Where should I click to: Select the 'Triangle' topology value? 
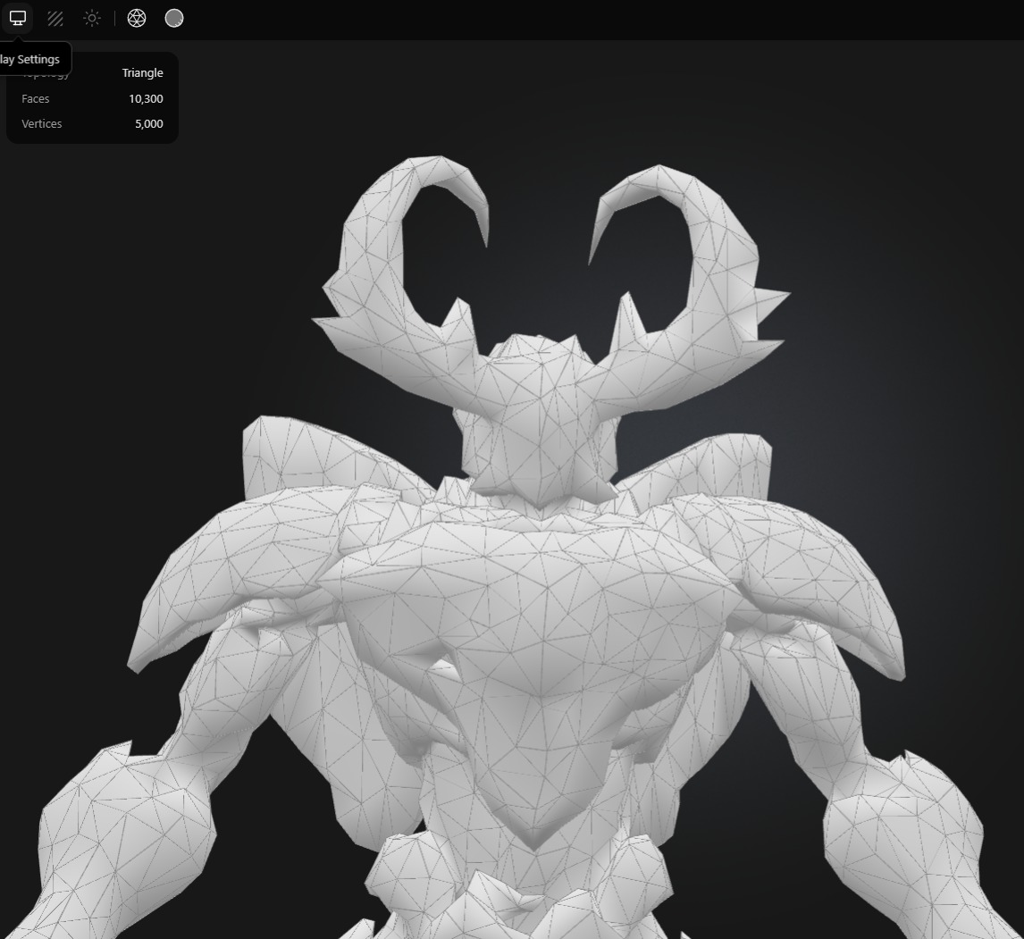142,73
